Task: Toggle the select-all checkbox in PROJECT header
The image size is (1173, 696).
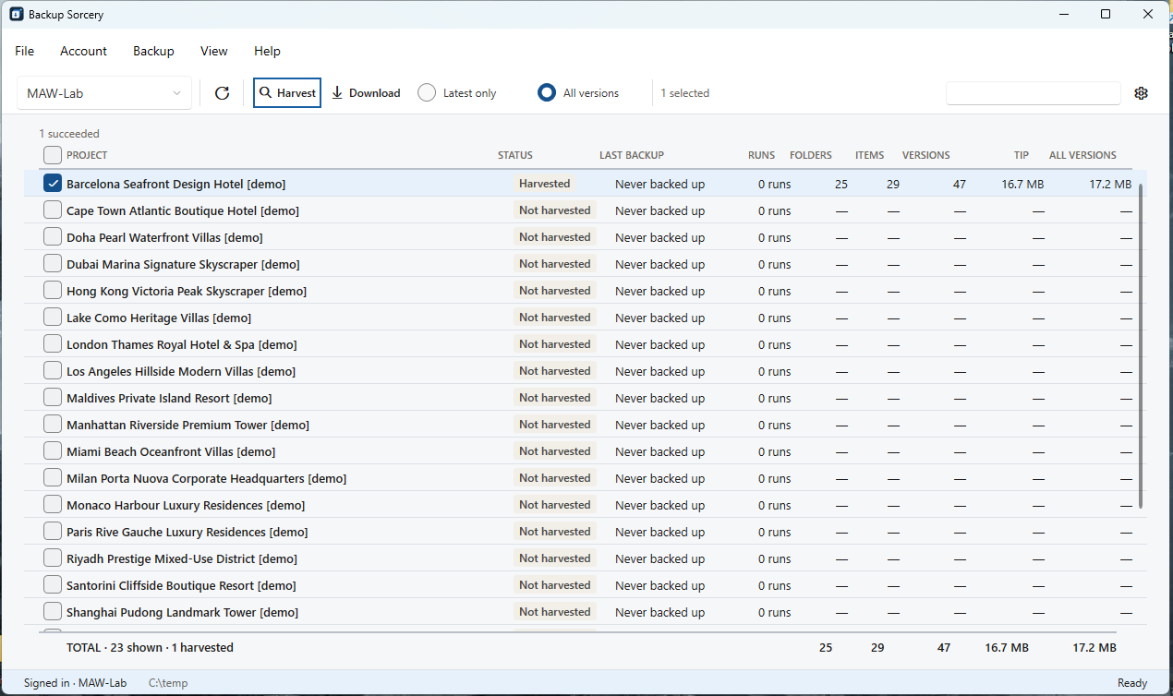Action: [x=53, y=155]
